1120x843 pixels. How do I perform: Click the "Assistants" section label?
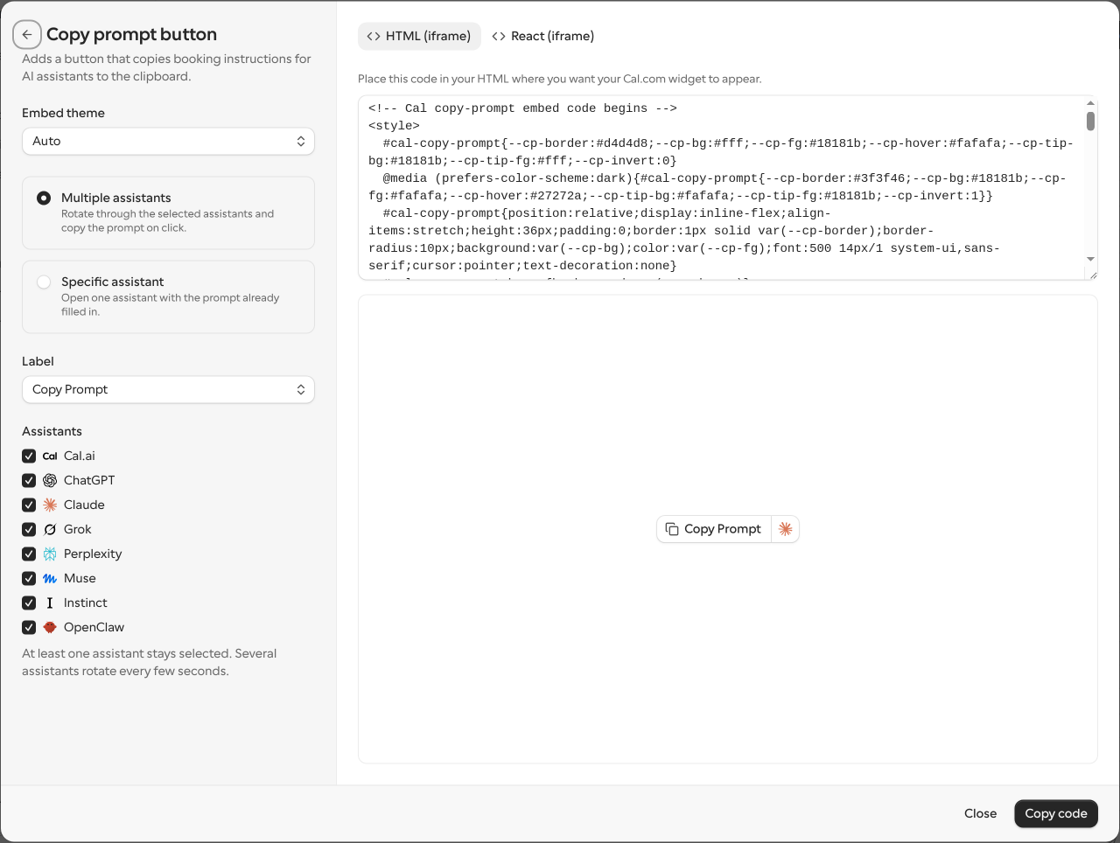pyautogui.click(x=52, y=431)
